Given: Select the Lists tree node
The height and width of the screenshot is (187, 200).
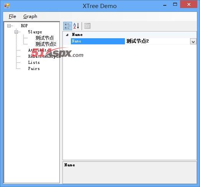Looking at the screenshot, I should [34, 62].
